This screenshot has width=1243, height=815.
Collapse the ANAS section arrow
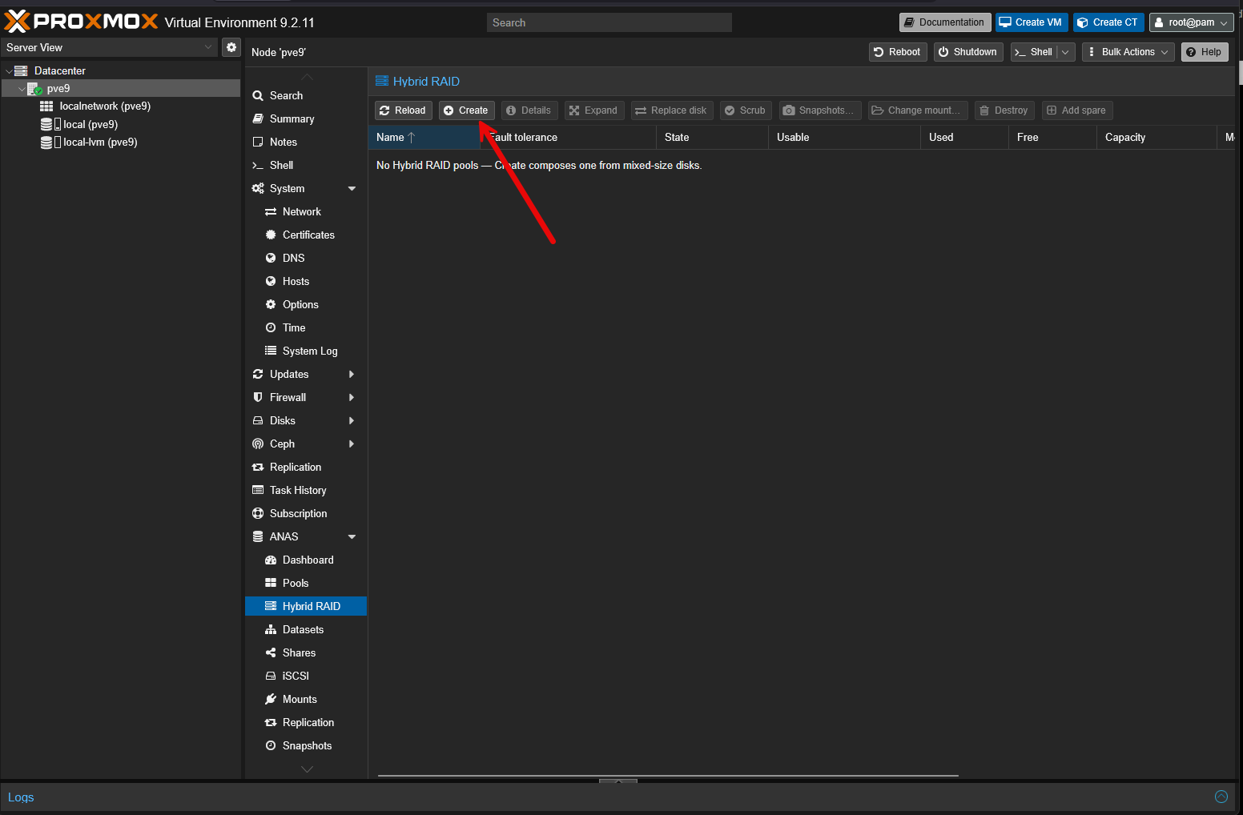(x=352, y=536)
